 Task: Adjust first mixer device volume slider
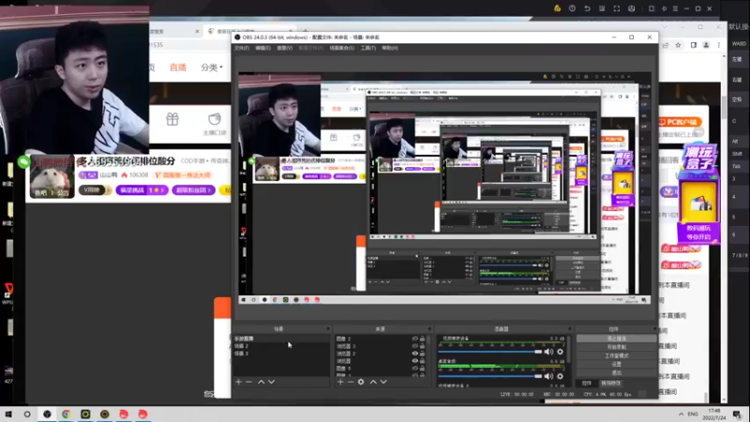point(490,352)
